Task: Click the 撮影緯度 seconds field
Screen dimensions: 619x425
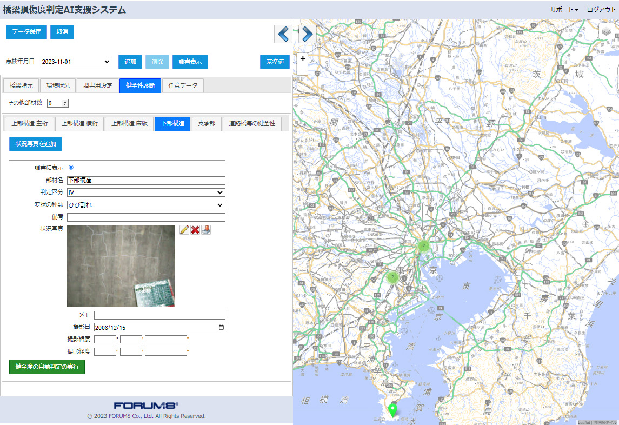Action: (x=166, y=339)
